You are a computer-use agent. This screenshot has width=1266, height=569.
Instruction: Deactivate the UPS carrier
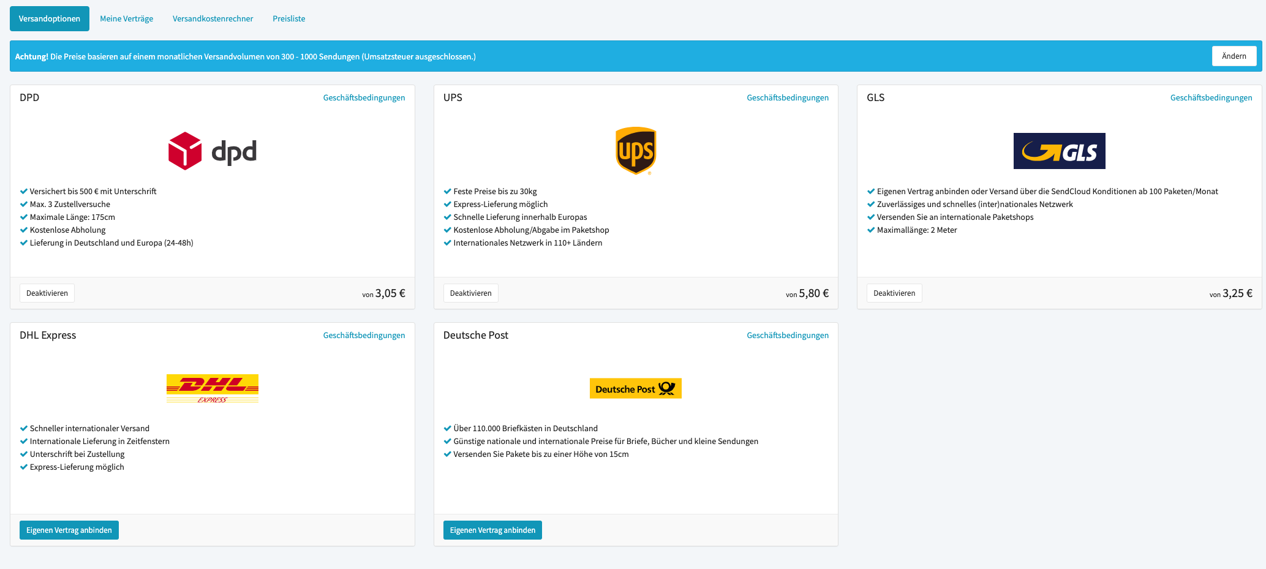coord(470,293)
